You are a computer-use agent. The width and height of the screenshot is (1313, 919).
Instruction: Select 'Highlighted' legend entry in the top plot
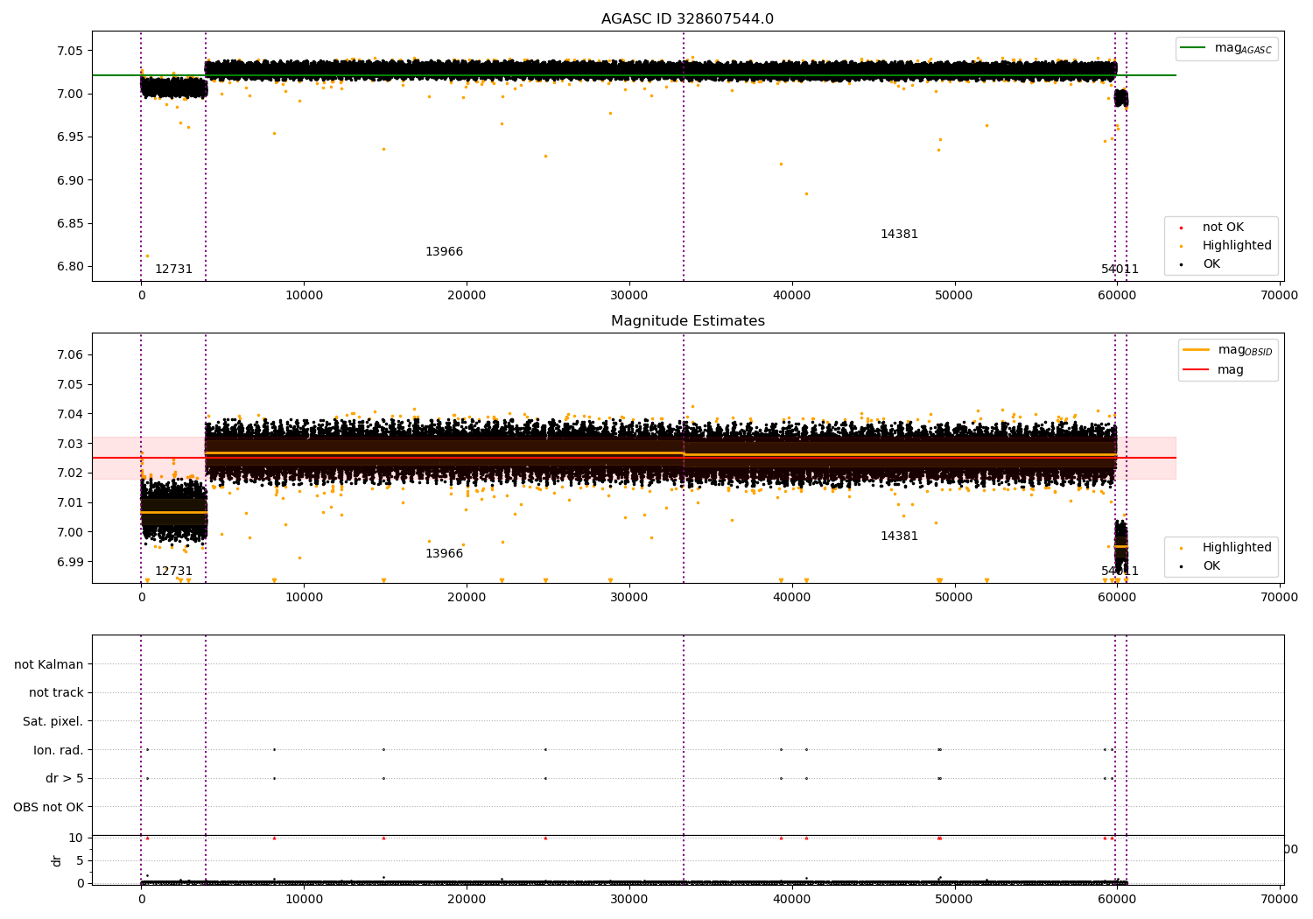click(1237, 246)
